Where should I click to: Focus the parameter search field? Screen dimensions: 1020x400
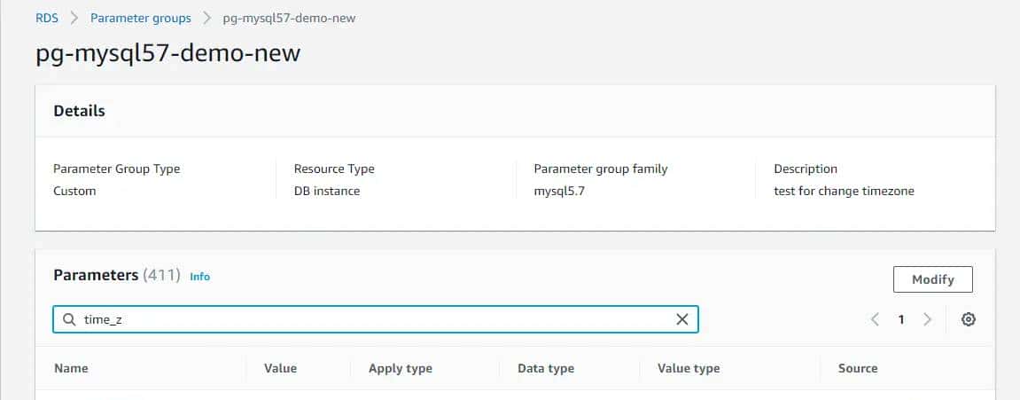point(372,319)
